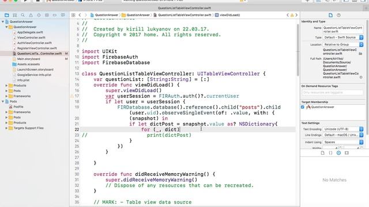Click the editor vertical scrollbar
Viewport: 369px width, 207px height.
click(298, 49)
